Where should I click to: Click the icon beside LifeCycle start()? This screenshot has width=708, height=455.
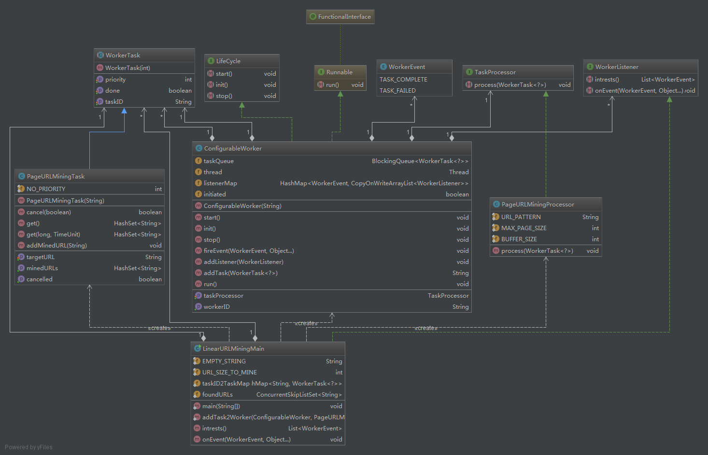(211, 73)
